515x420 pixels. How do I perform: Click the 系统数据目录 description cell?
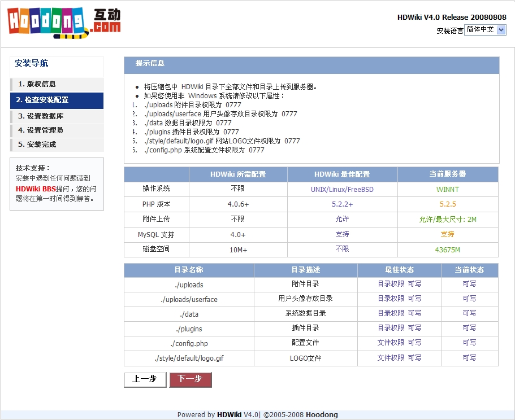coord(306,313)
